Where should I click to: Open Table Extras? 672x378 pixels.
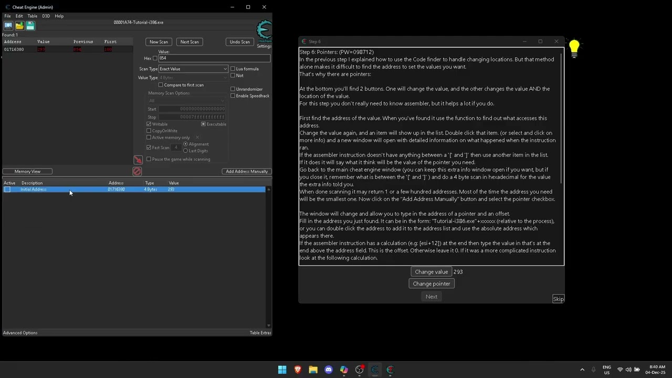pos(260,333)
